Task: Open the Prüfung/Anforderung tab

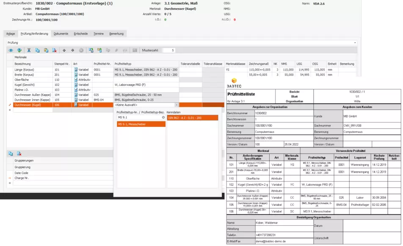Action: tap(34, 34)
